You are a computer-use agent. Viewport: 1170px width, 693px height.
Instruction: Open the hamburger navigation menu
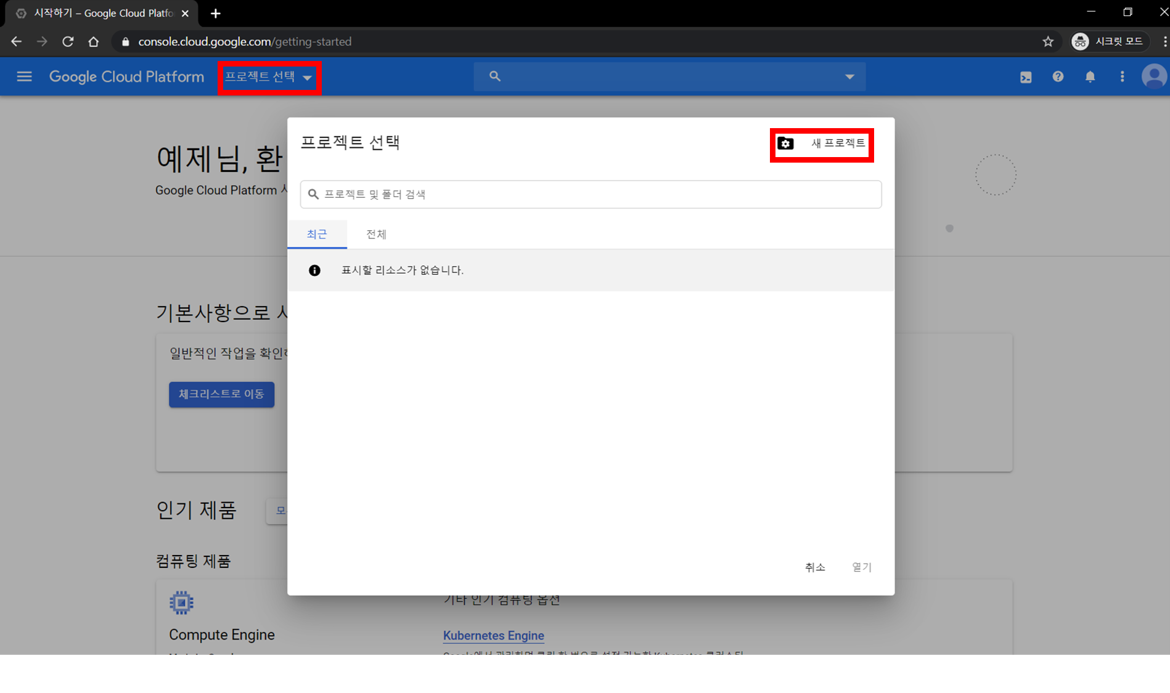pyautogui.click(x=24, y=76)
